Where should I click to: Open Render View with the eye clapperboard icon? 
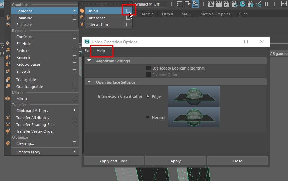pyautogui.click(x=211, y=4)
